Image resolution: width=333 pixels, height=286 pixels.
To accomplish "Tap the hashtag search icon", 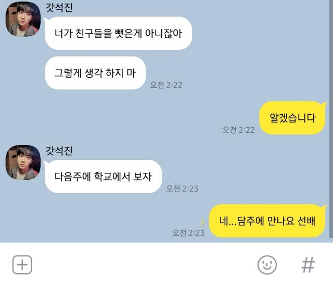I will [308, 265].
